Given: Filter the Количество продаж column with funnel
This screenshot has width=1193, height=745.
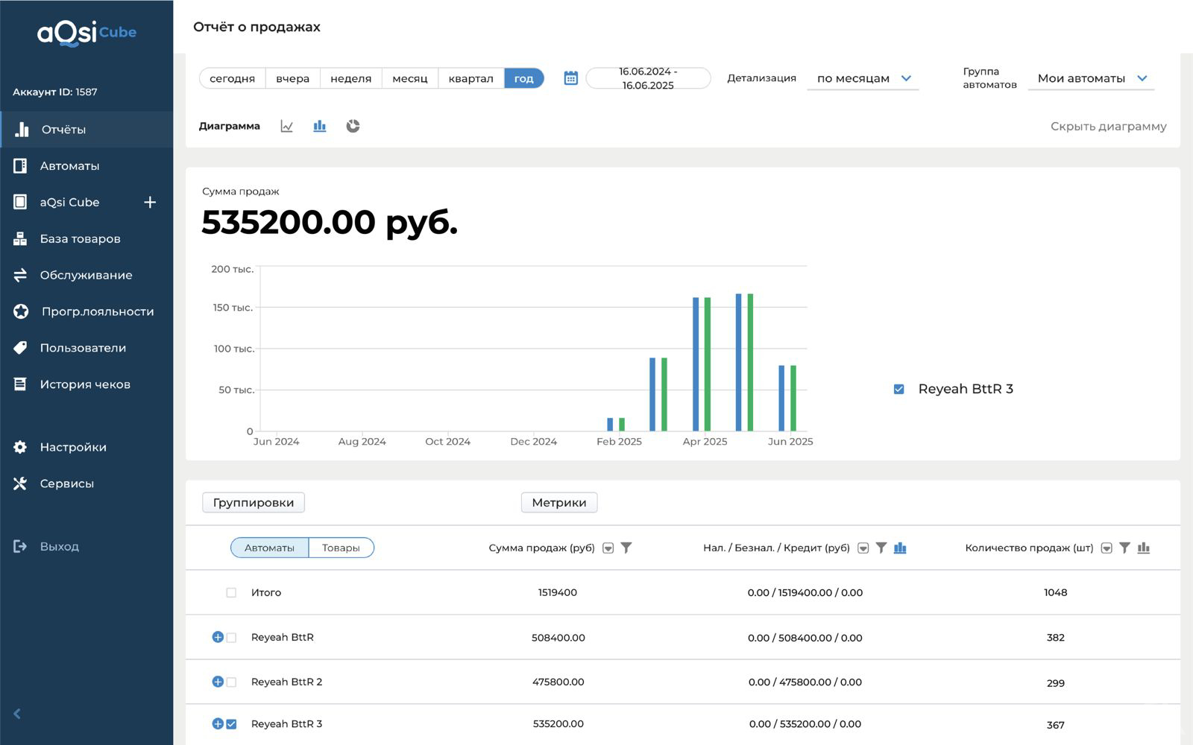Looking at the screenshot, I should (x=1124, y=548).
